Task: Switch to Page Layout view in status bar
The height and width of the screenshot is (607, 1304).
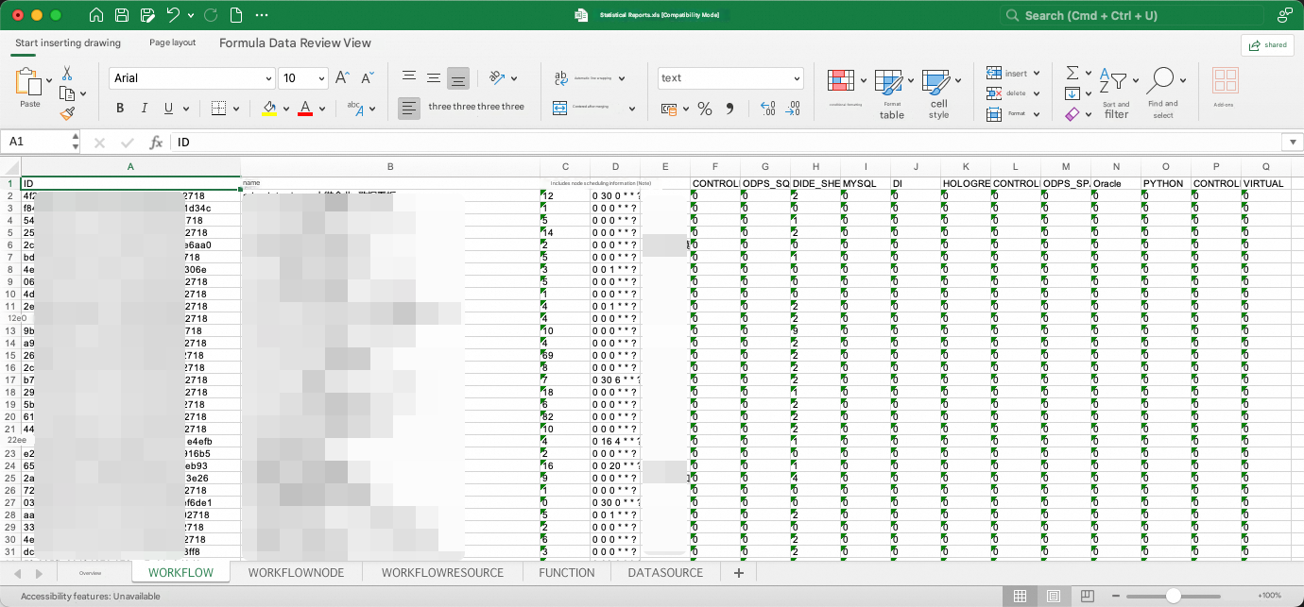Action: (1054, 596)
